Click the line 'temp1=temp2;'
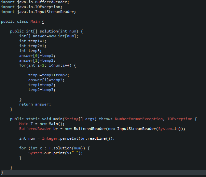The width and height of the screenshot is (206, 177). tap(42, 85)
